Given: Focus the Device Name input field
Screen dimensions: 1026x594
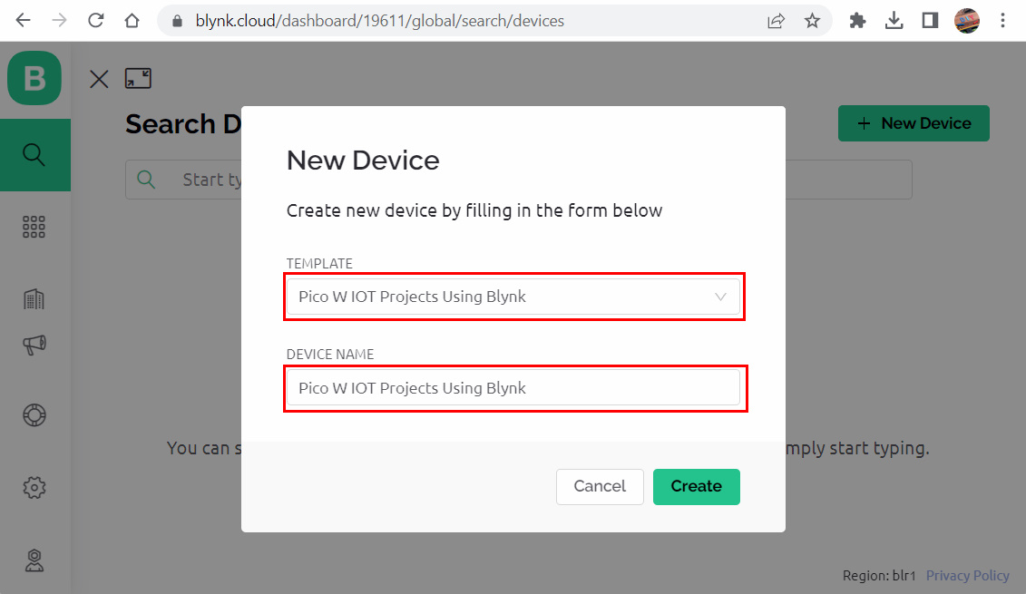Looking at the screenshot, I should [513, 388].
